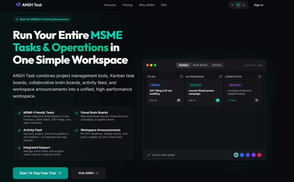Click the JD avatar on Operations card
294x182 pixels.
click(257, 100)
